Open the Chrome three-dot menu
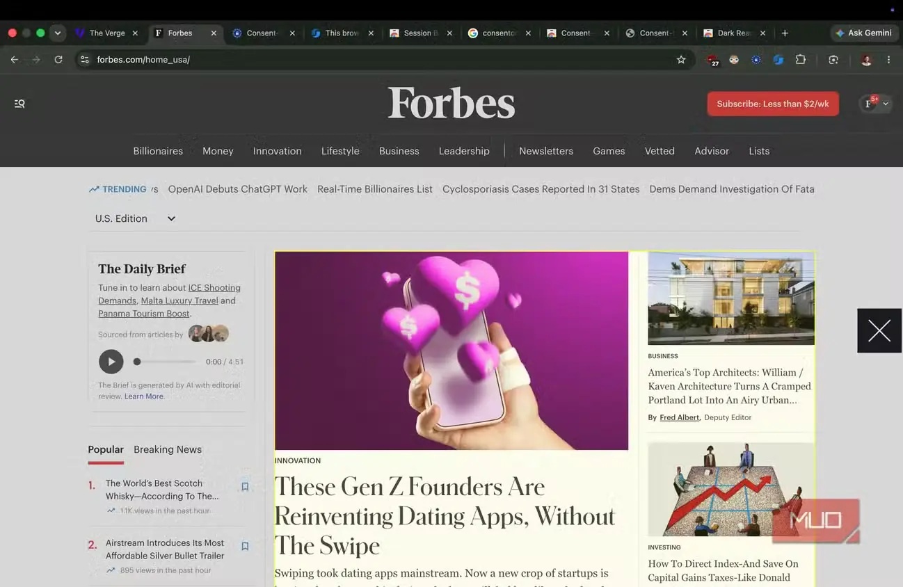The width and height of the screenshot is (903, 587). (888, 60)
